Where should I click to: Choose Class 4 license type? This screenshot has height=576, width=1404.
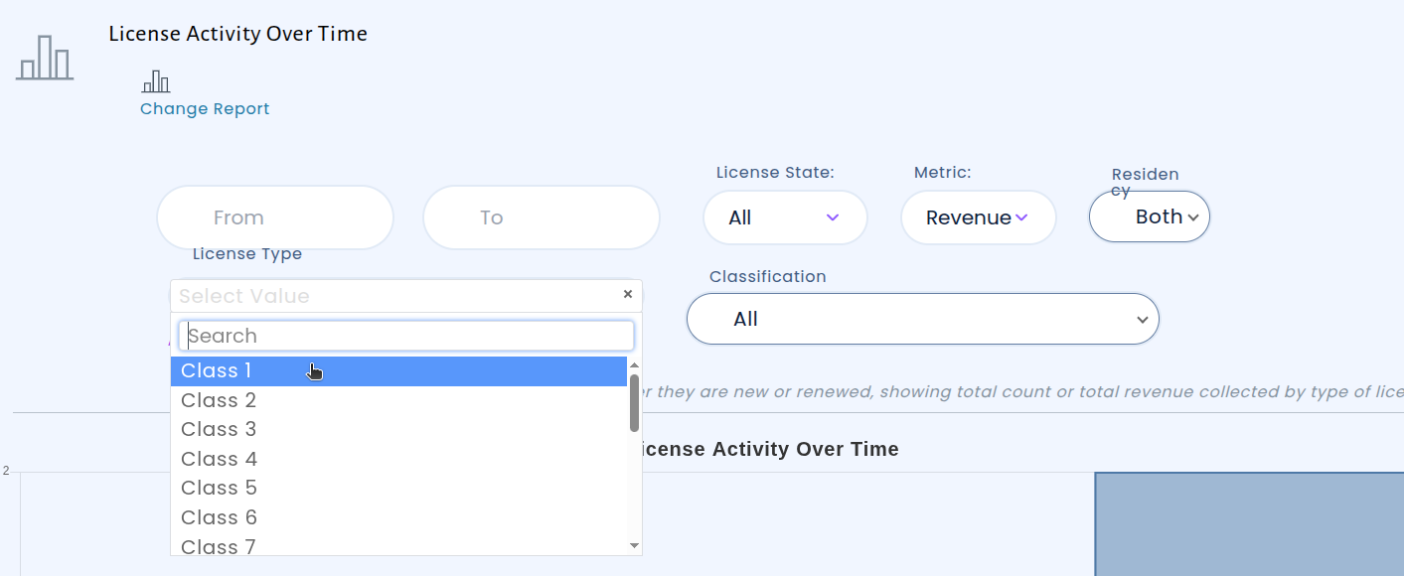[398, 459]
